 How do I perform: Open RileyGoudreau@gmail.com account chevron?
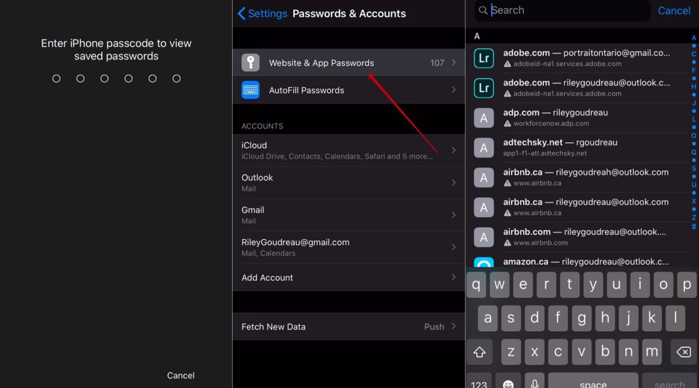pyautogui.click(x=453, y=247)
